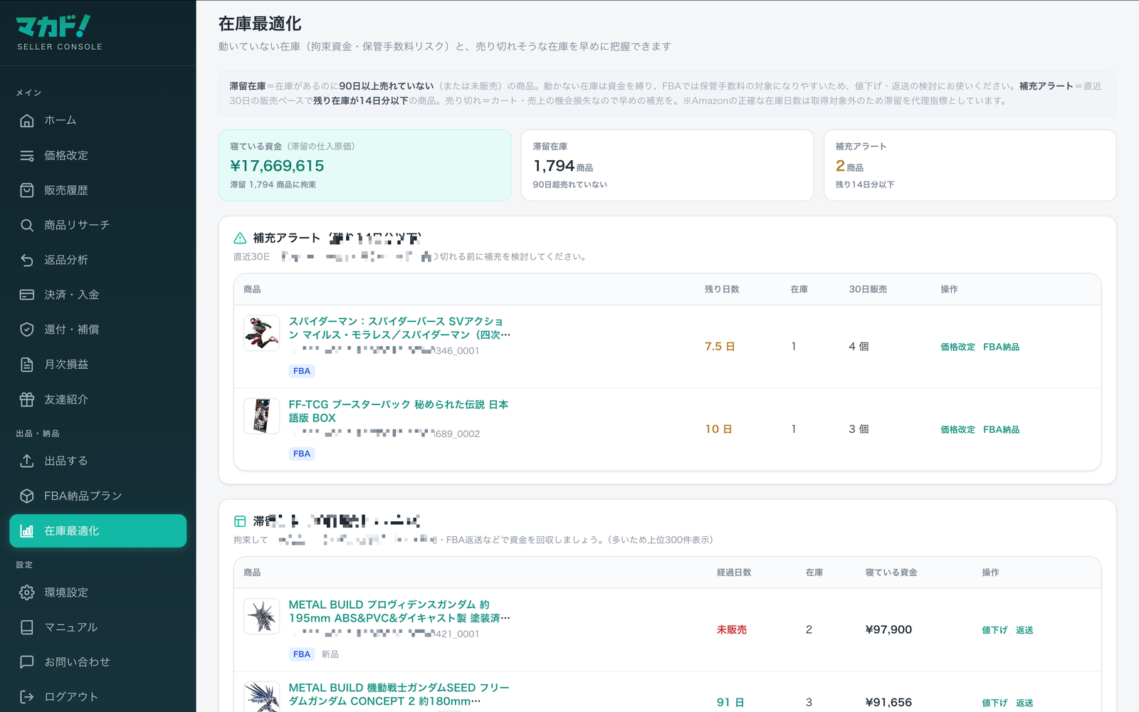Viewport: 1139px width, 712px height.
Task: Click the プロヴィデンスガンダム product thumbnail
Action: pos(262,616)
